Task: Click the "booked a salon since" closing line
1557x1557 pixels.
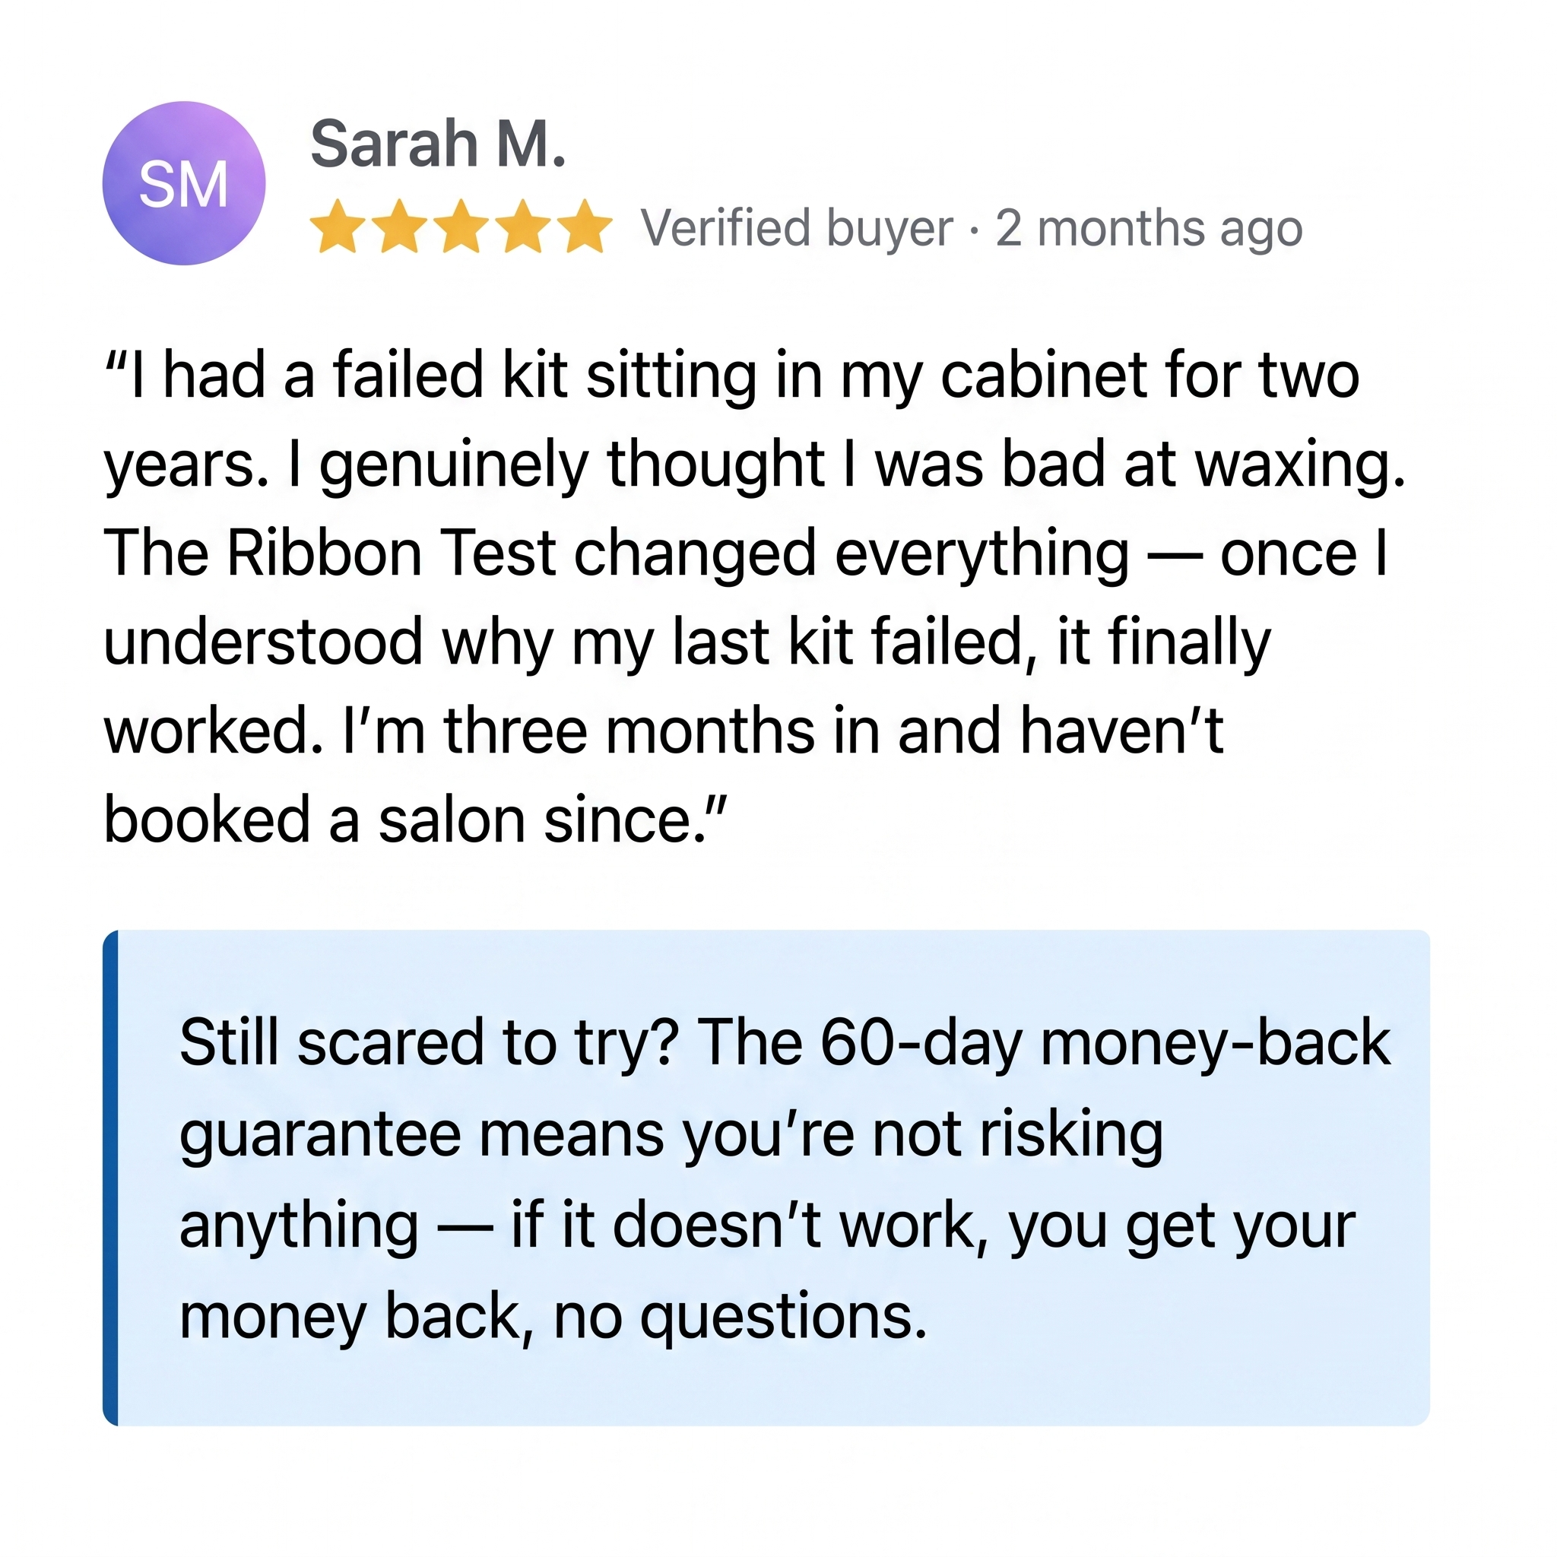Action: click(x=416, y=820)
